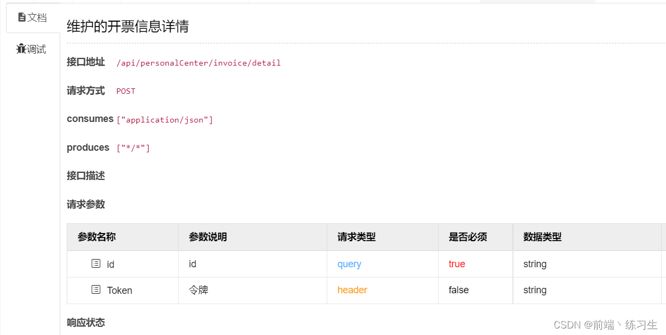The width and height of the screenshot is (666, 335).
Task: Click the query request type link
Action: [x=349, y=264]
